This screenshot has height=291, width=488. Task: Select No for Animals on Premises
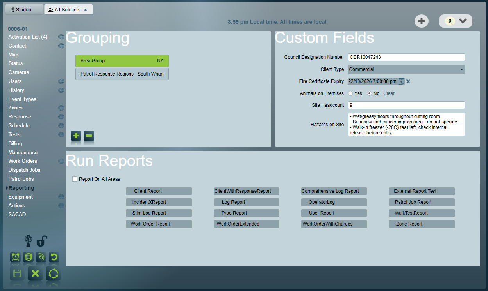[x=370, y=93]
